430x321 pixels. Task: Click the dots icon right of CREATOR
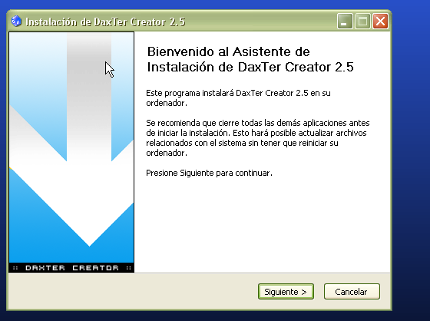[x=128, y=268]
